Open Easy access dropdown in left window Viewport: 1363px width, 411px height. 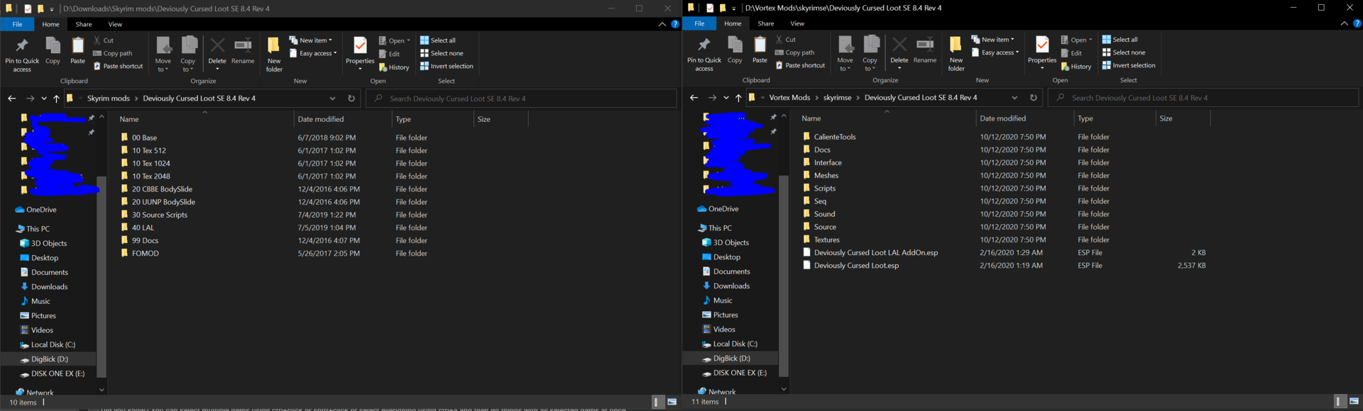tap(313, 53)
